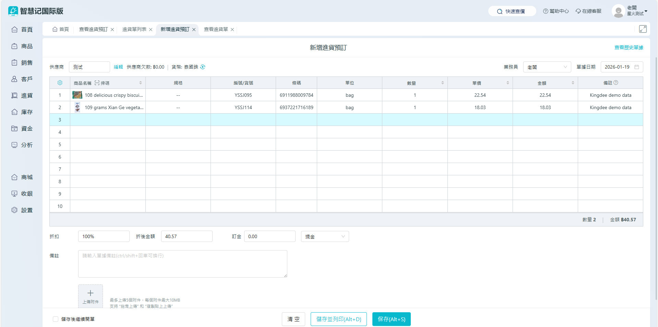Click the 備註 column help icon

tap(616, 83)
